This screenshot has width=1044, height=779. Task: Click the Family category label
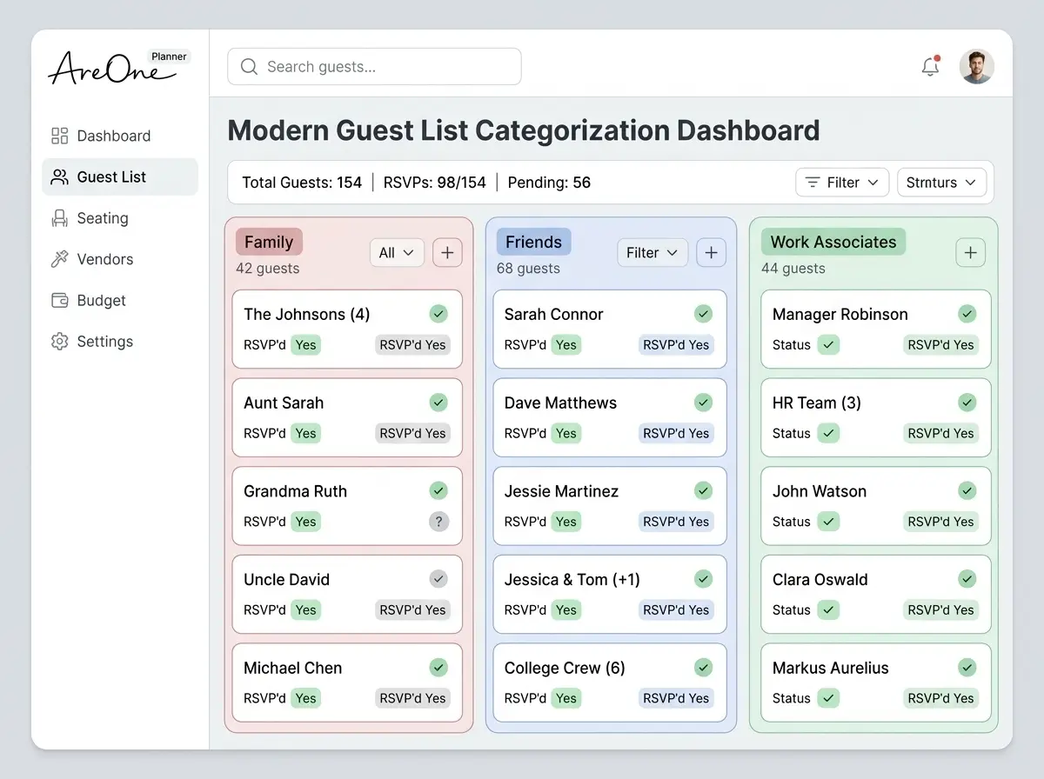(x=269, y=242)
